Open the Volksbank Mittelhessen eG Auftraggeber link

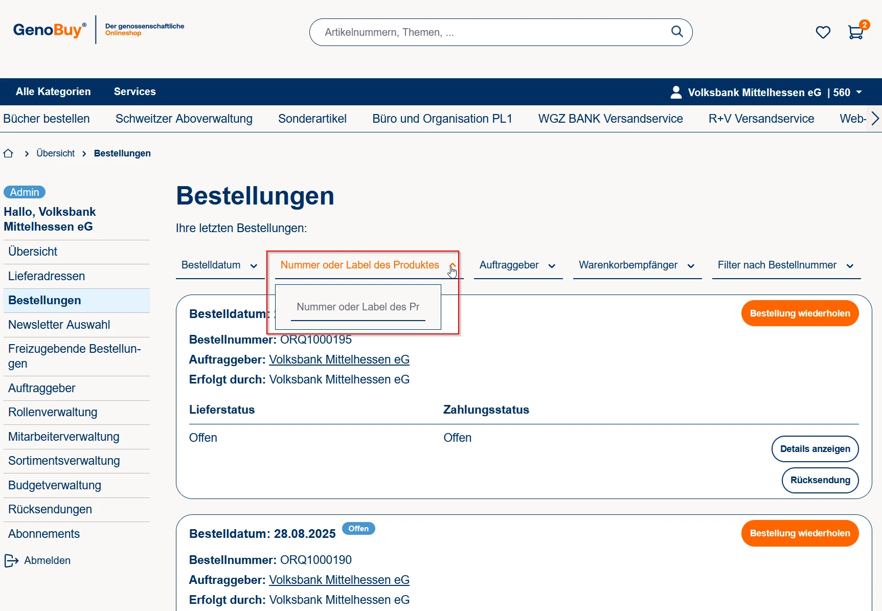[x=339, y=359]
